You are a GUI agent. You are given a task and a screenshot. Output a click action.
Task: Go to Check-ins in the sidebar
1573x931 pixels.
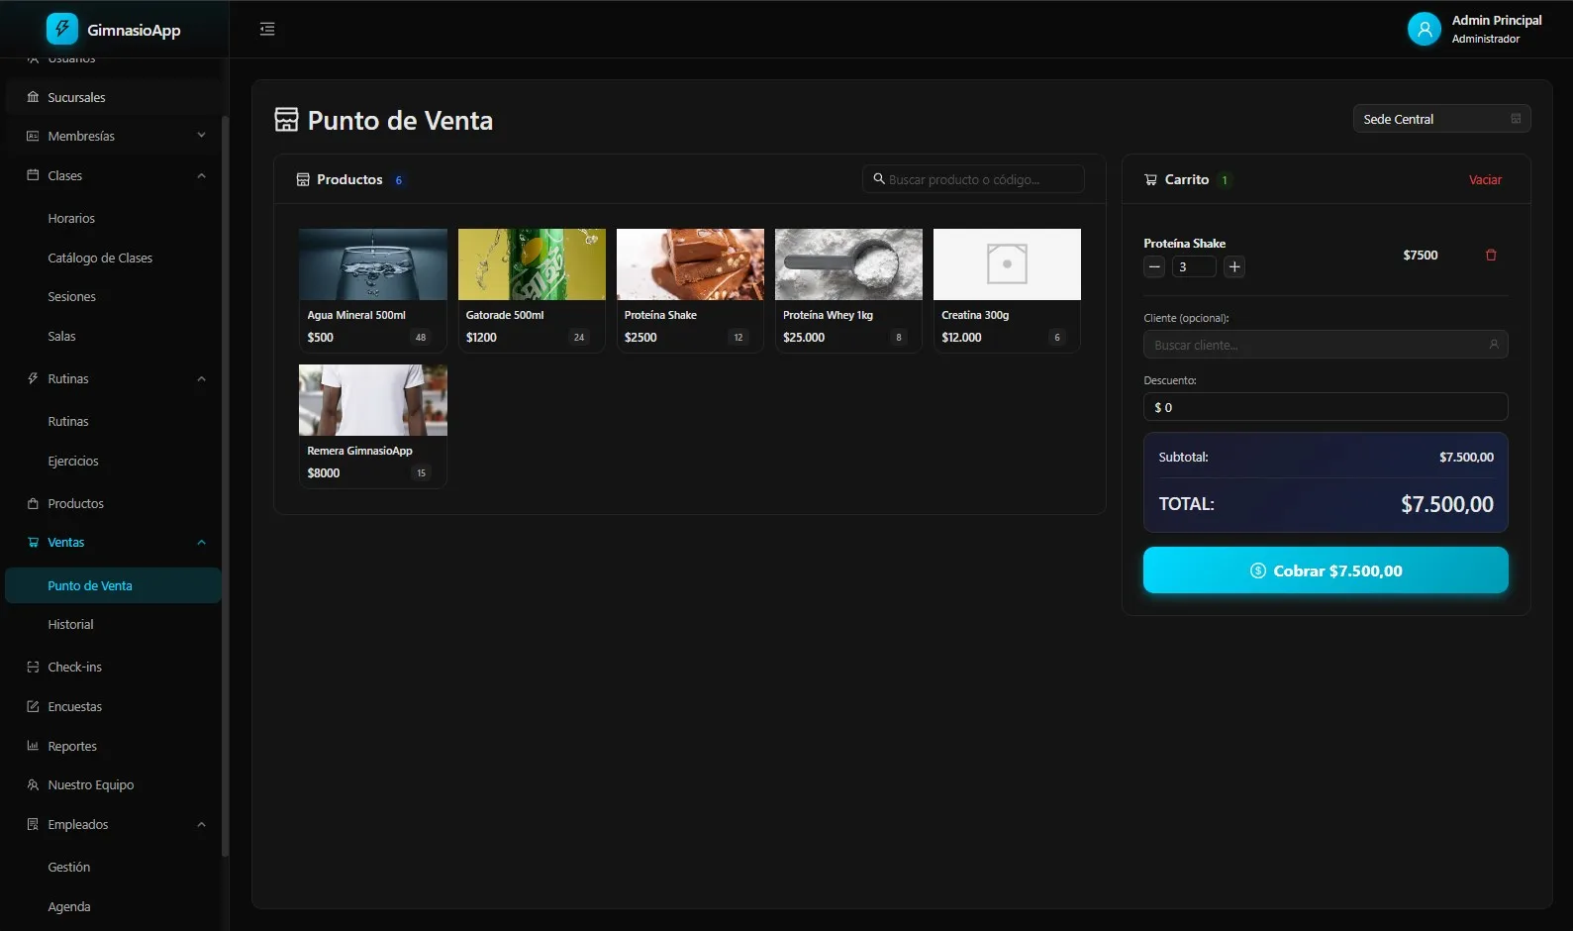[x=74, y=668]
